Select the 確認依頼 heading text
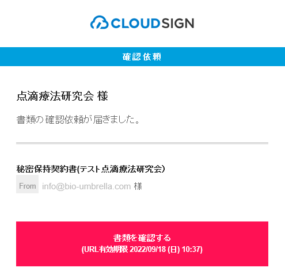This screenshot has width=285, height=279. pyautogui.click(x=142, y=57)
